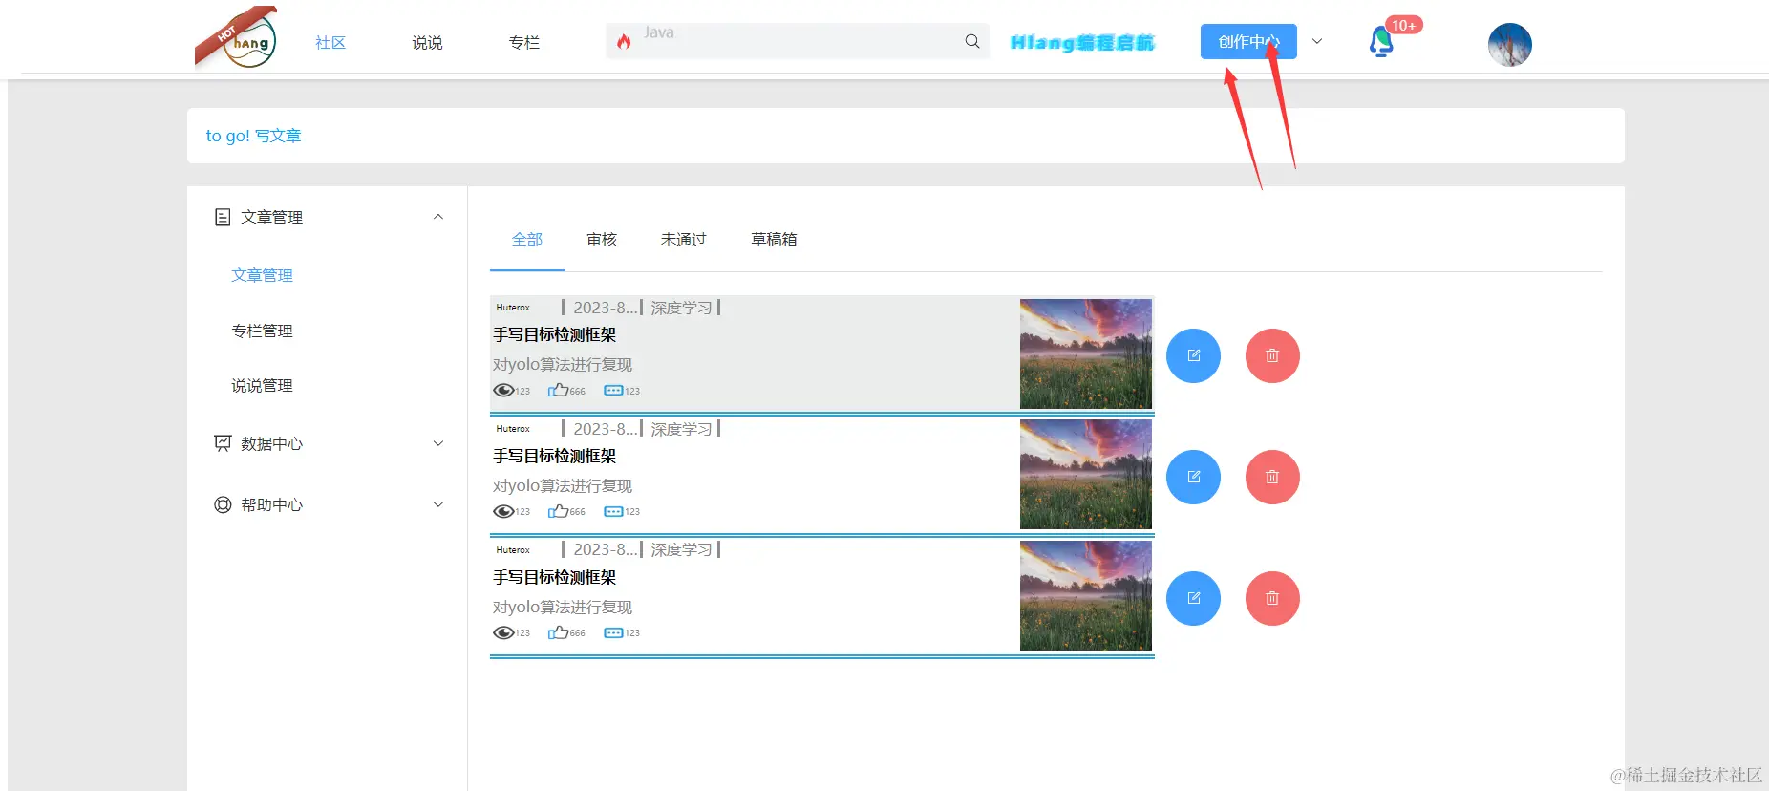1769x791 pixels.
Task: Click the Hlang编程启航 banner
Action: (x=1082, y=42)
